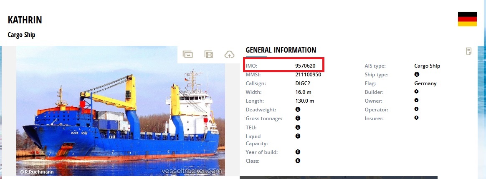Image resolution: width=486 pixels, height=179 pixels.
Task: Click the General Information heading
Action: 281,50
